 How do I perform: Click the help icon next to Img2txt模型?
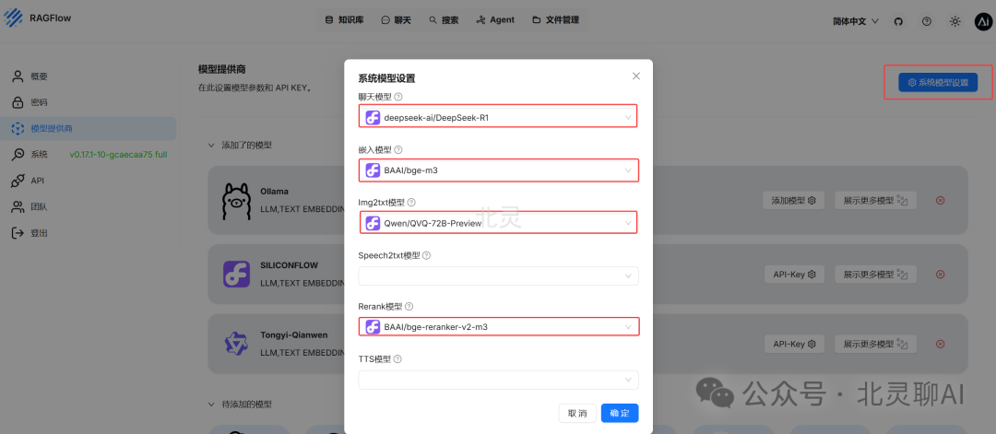(411, 203)
